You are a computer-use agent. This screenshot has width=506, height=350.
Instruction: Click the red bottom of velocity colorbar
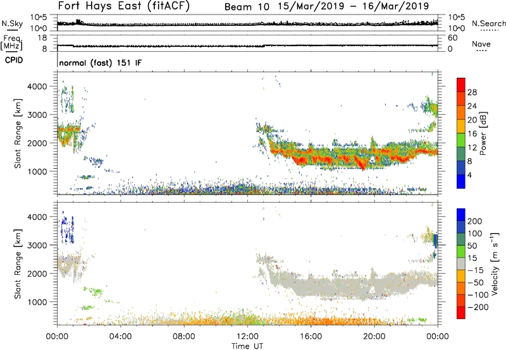pos(461,313)
